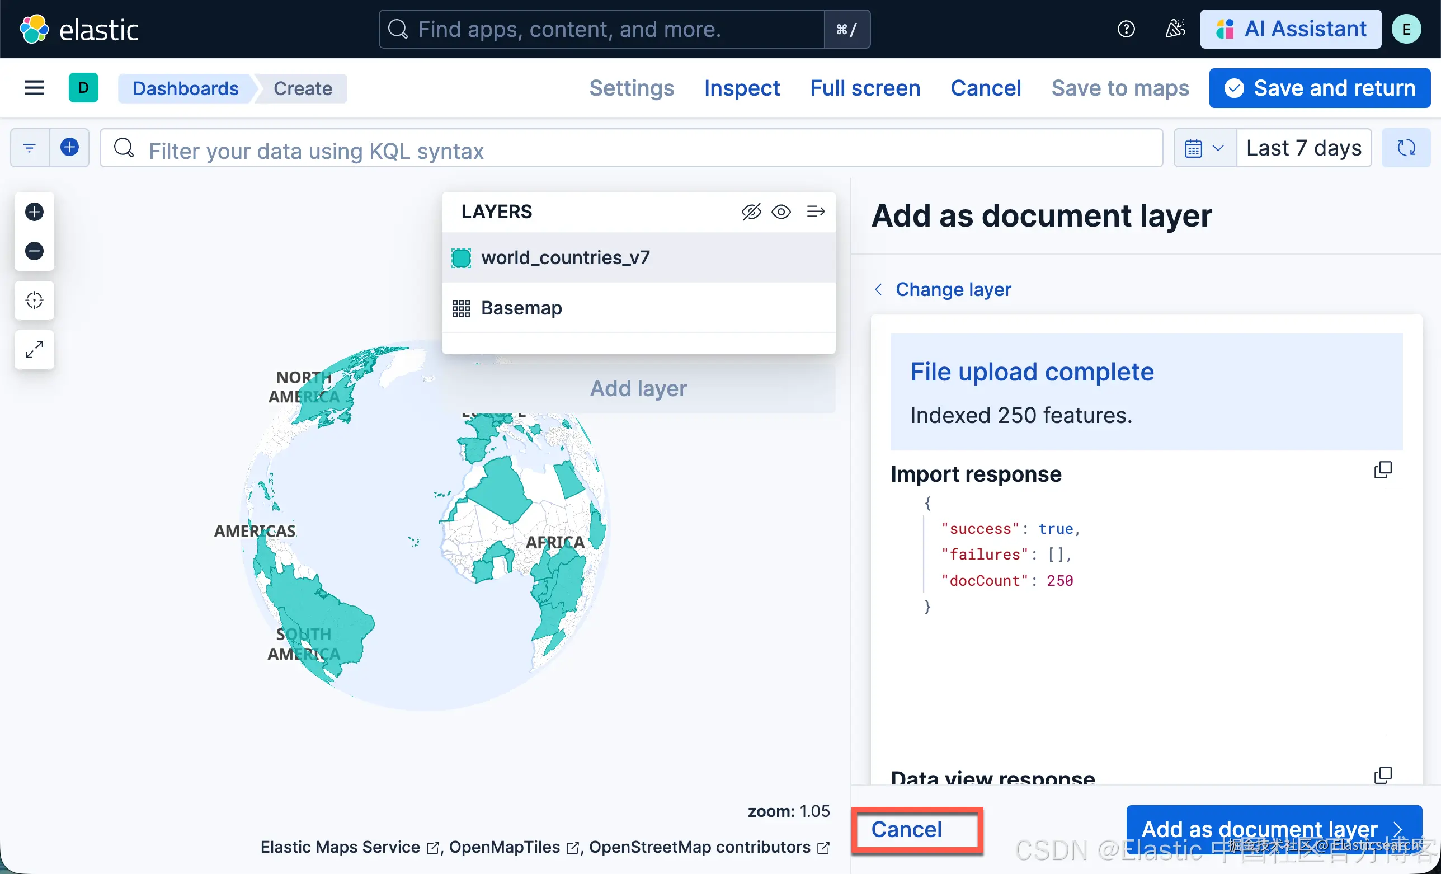The width and height of the screenshot is (1441, 874).
Task: Add a filter with the plus icon
Action: click(69, 147)
